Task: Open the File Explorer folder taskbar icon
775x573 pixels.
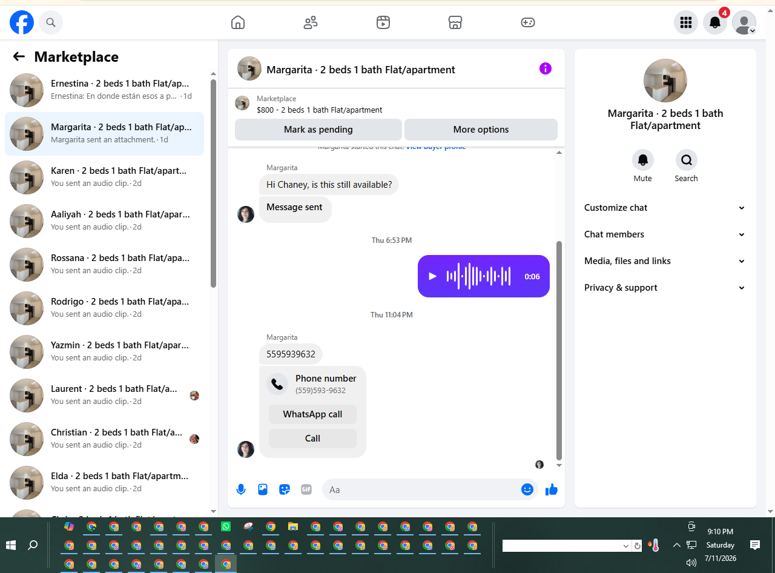Action: (293, 526)
